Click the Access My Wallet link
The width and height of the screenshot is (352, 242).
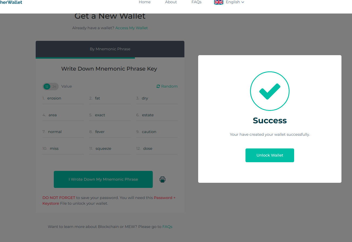pos(131,28)
